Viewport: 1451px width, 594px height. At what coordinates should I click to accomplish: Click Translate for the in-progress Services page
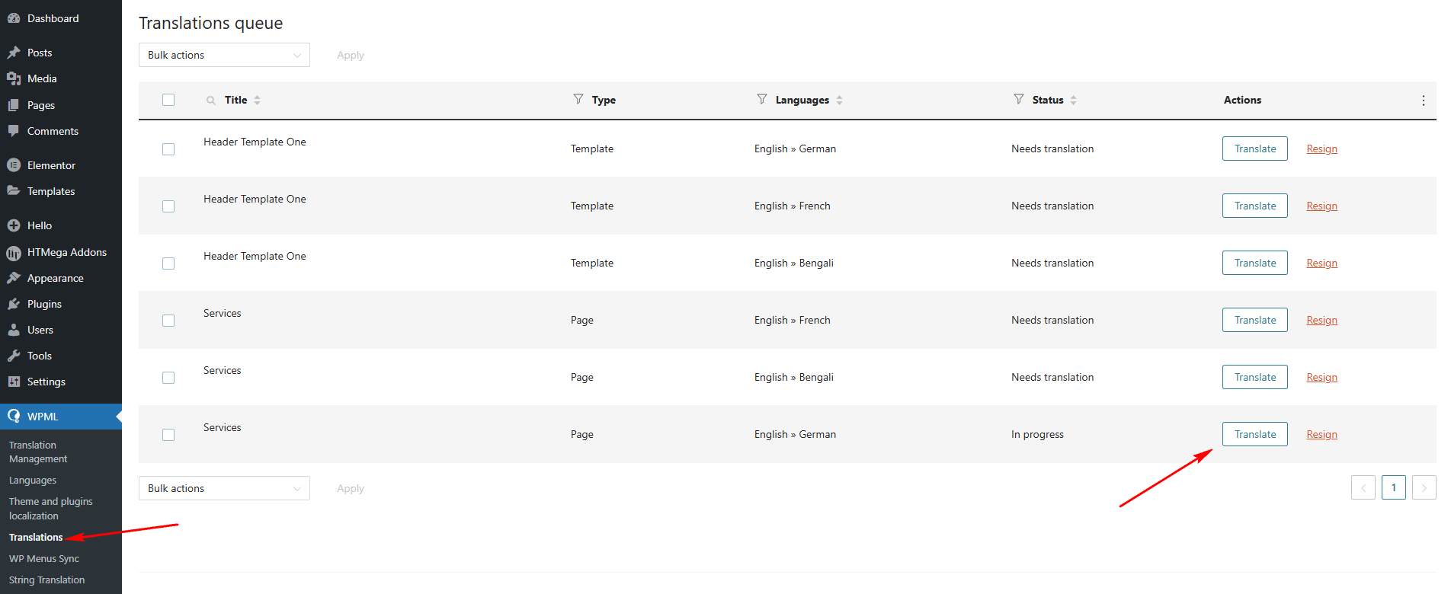coord(1254,434)
